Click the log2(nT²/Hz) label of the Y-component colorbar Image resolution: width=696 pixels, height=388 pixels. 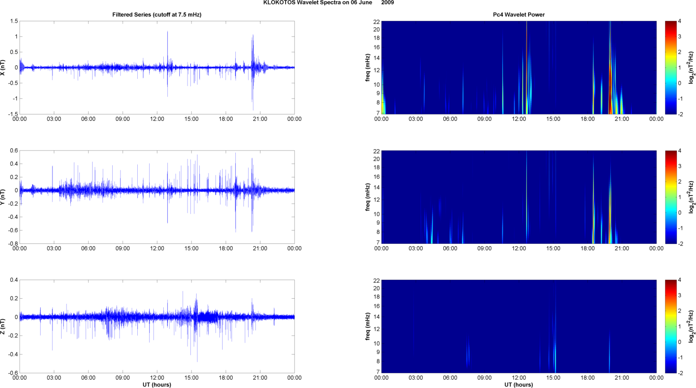coord(692,197)
